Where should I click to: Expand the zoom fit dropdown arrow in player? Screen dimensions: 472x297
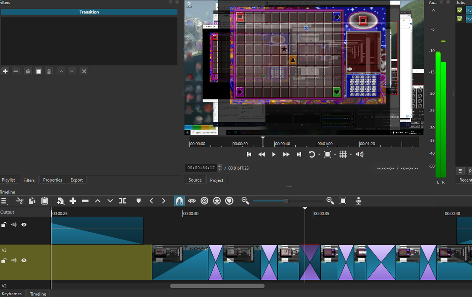[335, 155]
